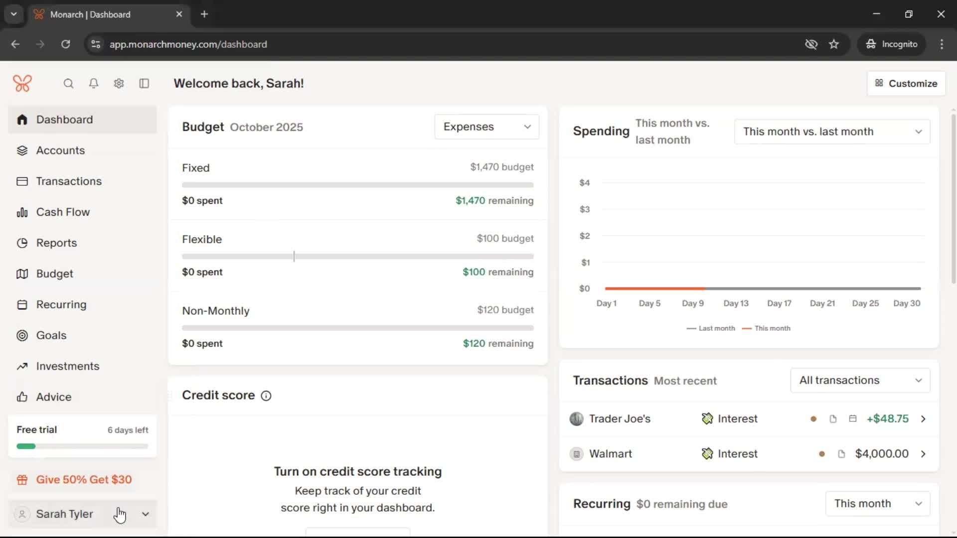Click attachment icon on Trader Joe's transaction

(833, 419)
